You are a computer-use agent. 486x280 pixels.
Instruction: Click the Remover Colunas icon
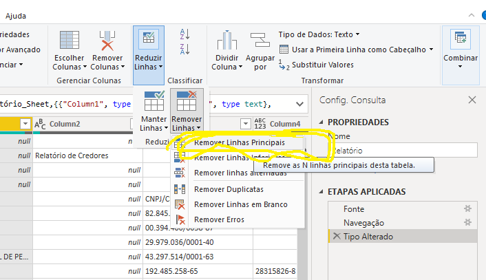click(x=107, y=41)
